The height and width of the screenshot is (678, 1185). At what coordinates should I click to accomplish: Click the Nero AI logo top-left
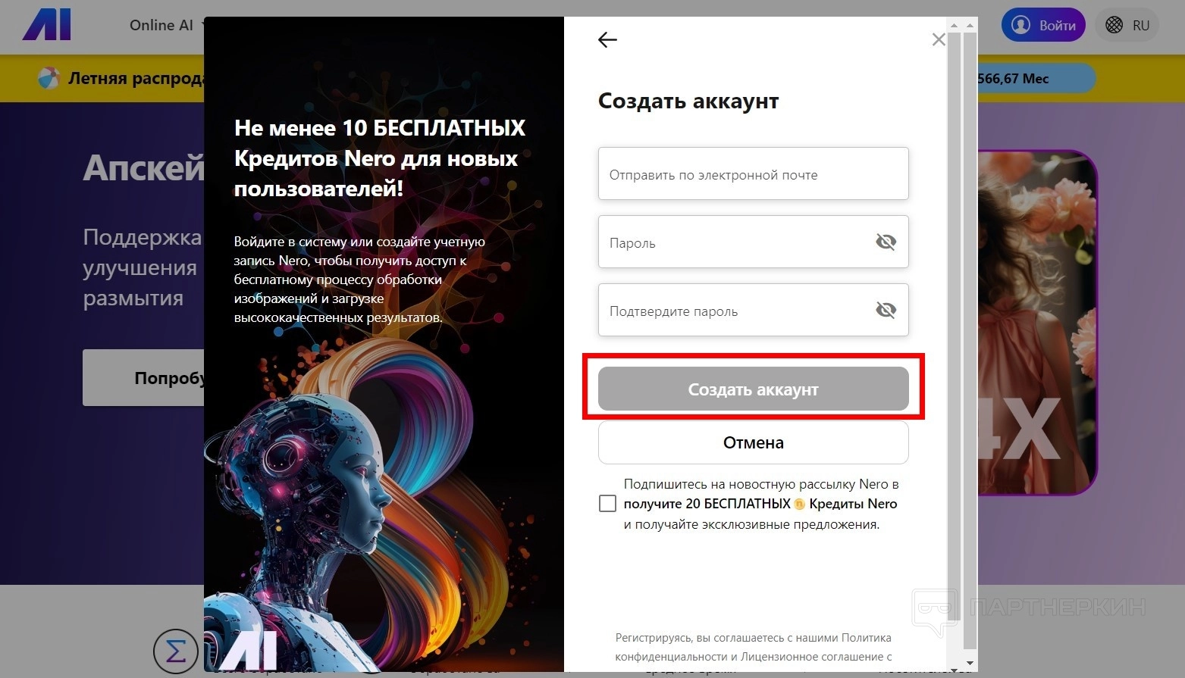pos(47,25)
